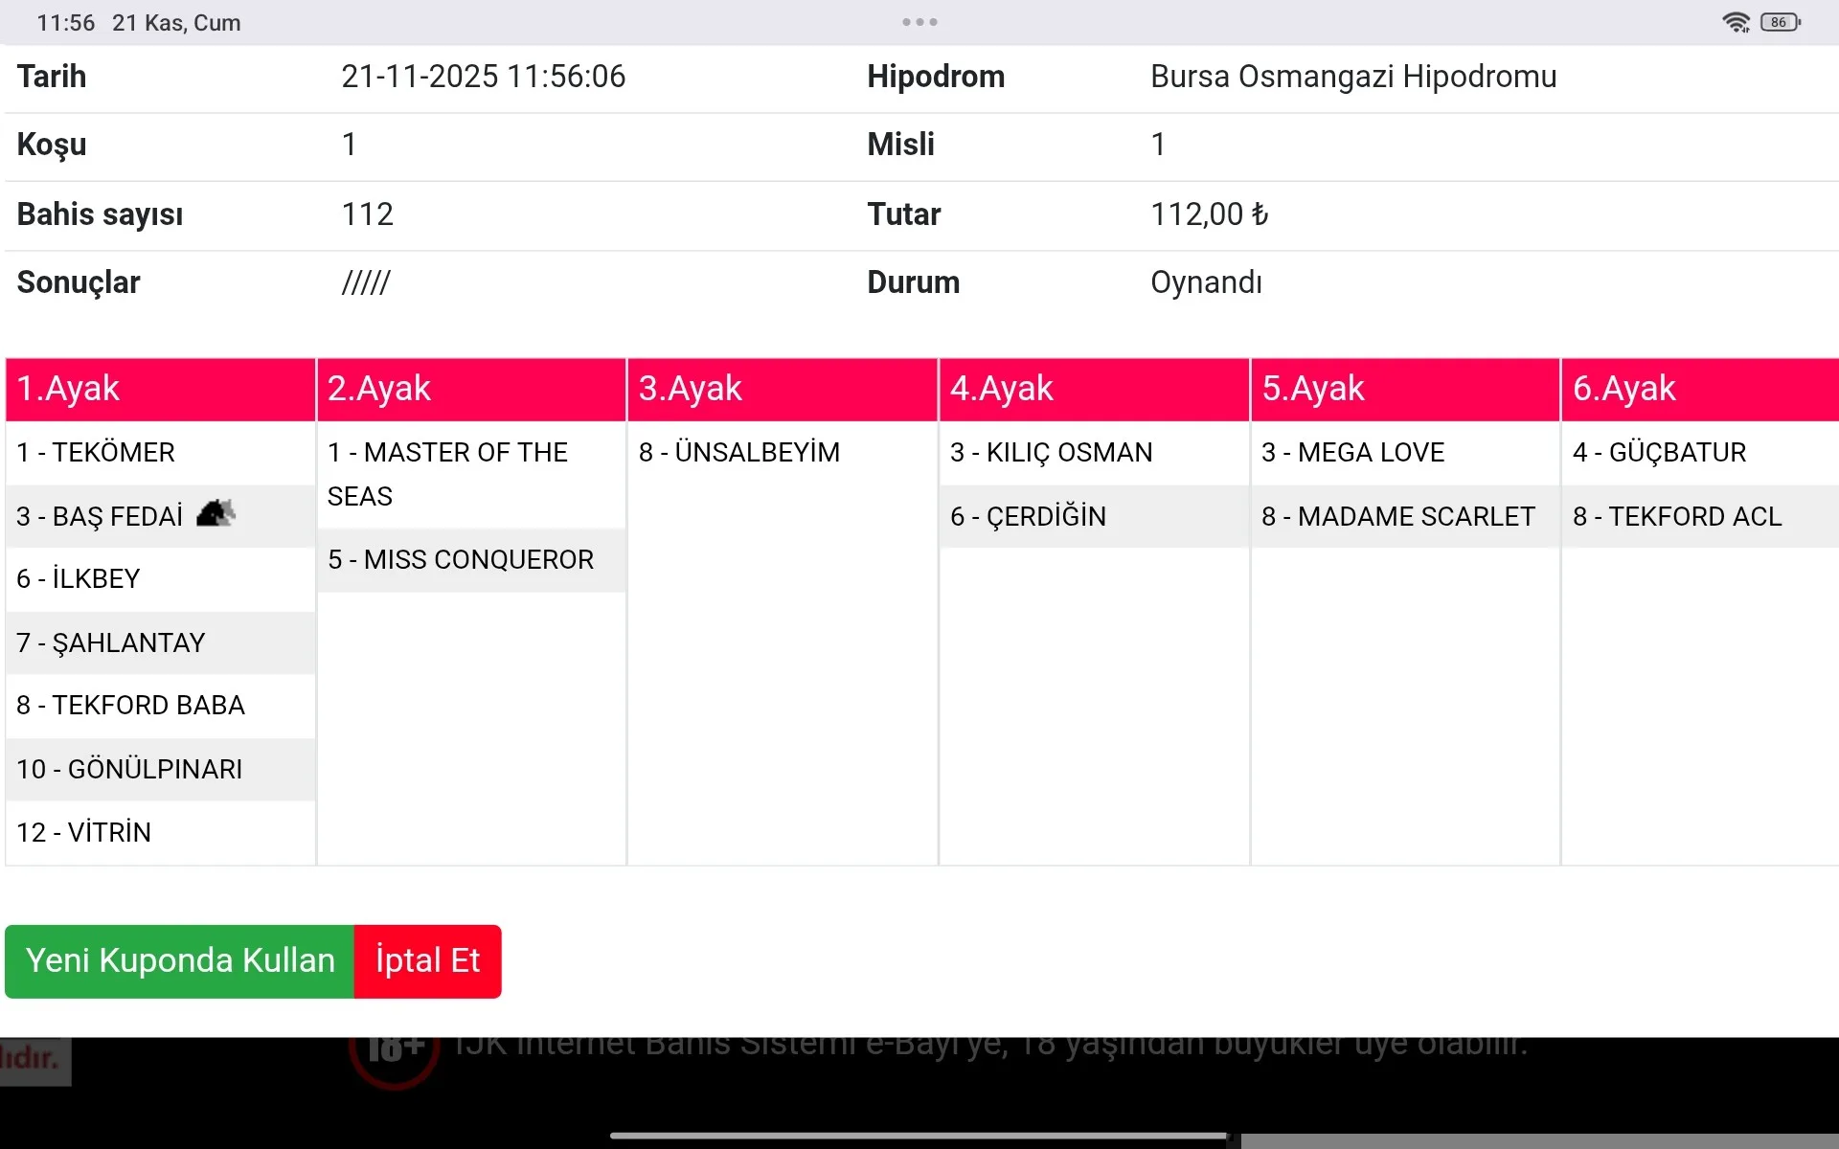
Task: Click the horizontal scrollbar at bottom
Action: (x=1538, y=1141)
